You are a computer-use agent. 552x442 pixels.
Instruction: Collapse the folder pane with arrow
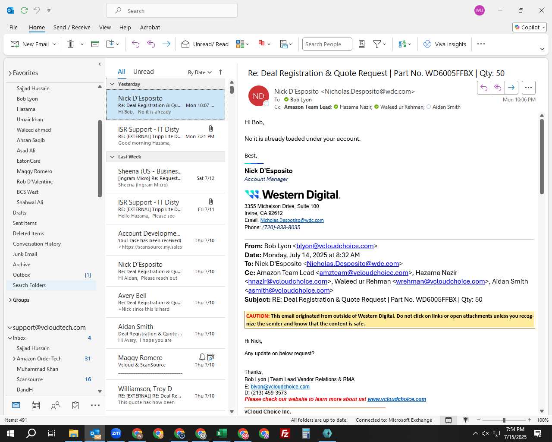coord(100,64)
